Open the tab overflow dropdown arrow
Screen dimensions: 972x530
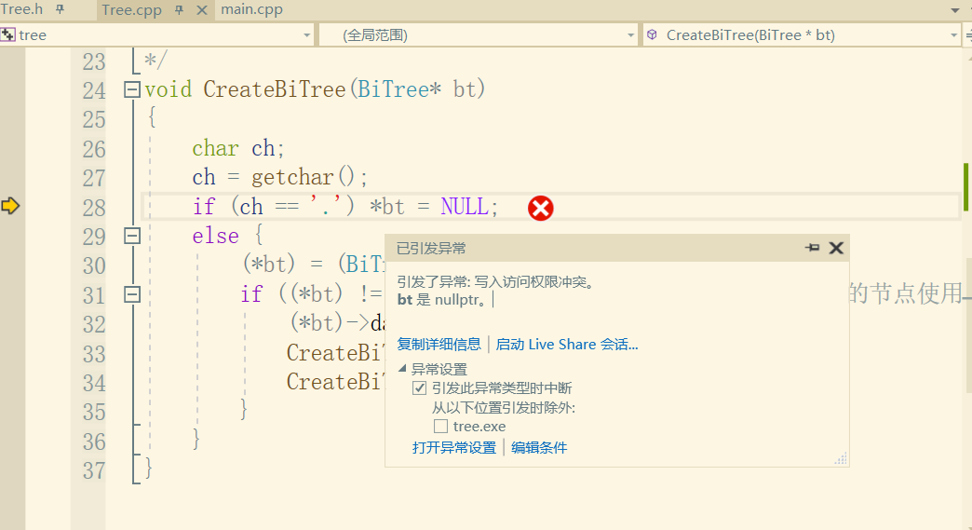954,10
